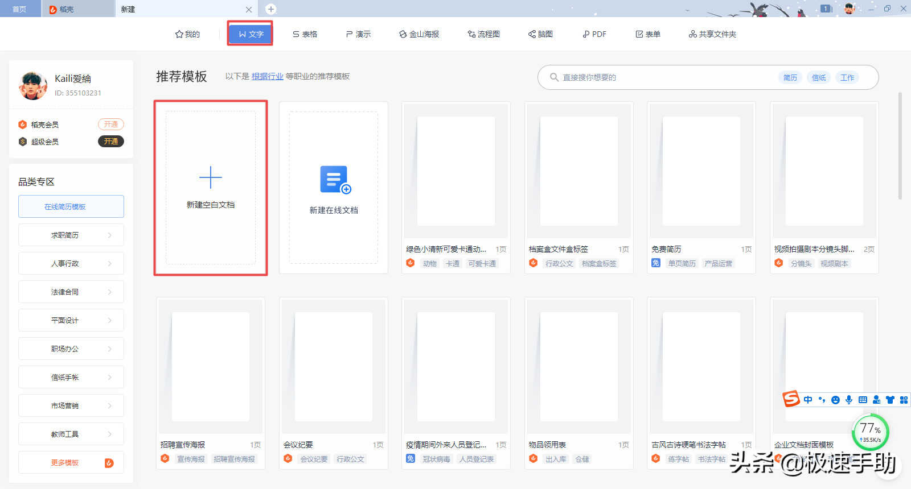Open the 文字 document type tab
Screen dimensions: 911x489
click(x=251, y=34)
